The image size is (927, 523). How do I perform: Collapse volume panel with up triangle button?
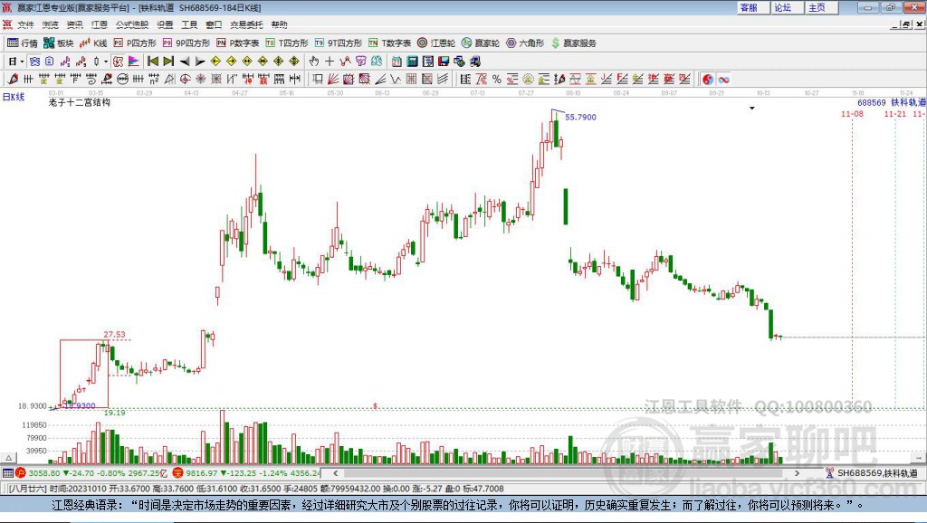pyautogui.click(x=8, y=458)
